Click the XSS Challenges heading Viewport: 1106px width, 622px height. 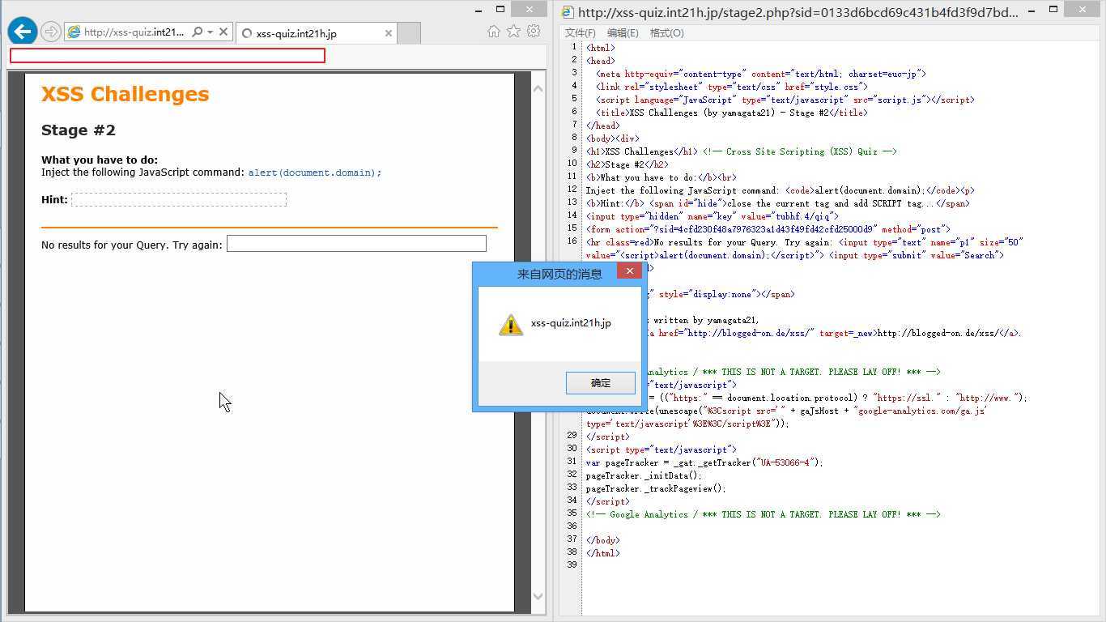125,94
